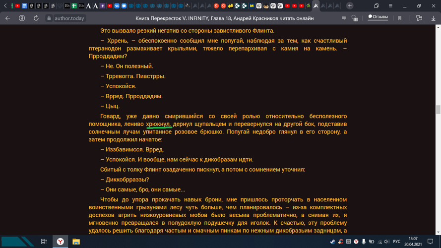The width and height of the screenshot is (441, 248).
Task: Switch input language from РУС
Action: pos(396,242)
